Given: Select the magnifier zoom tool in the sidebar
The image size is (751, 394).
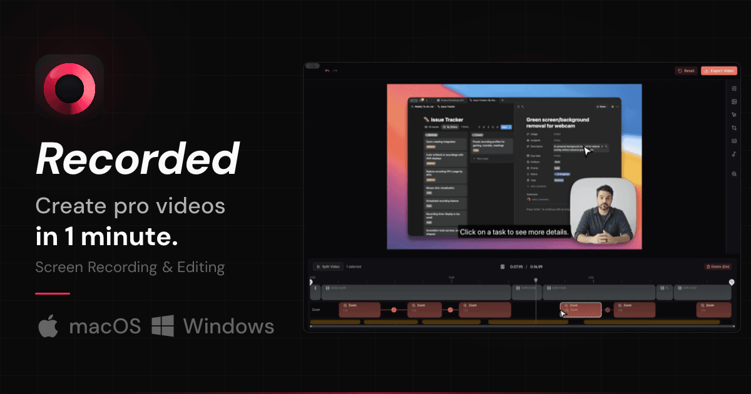Looking at the screenshot, I should 733,174.
